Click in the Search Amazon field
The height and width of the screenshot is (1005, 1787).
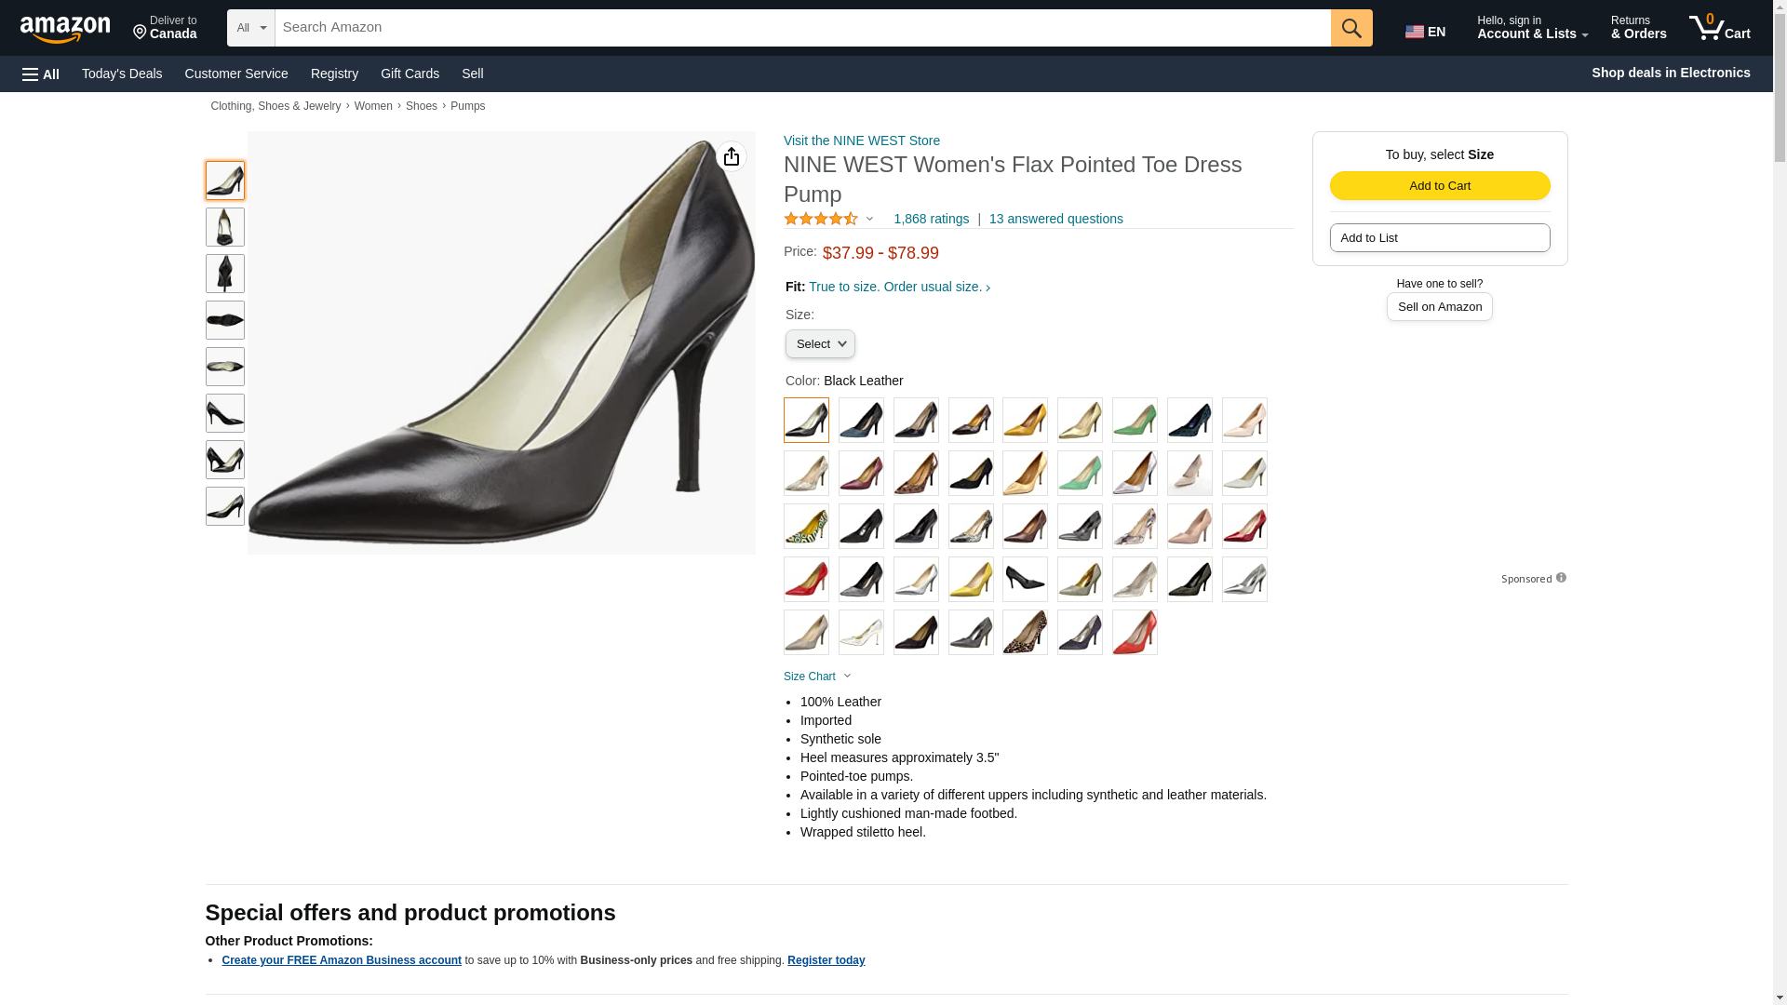click(x=800, y=28)
